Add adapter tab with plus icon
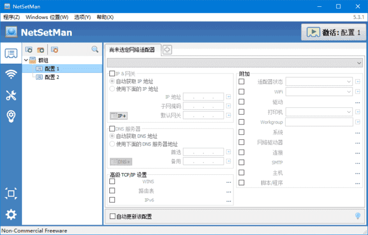The width and height of the screenshot is (368, 235). [x=167, y=49]
